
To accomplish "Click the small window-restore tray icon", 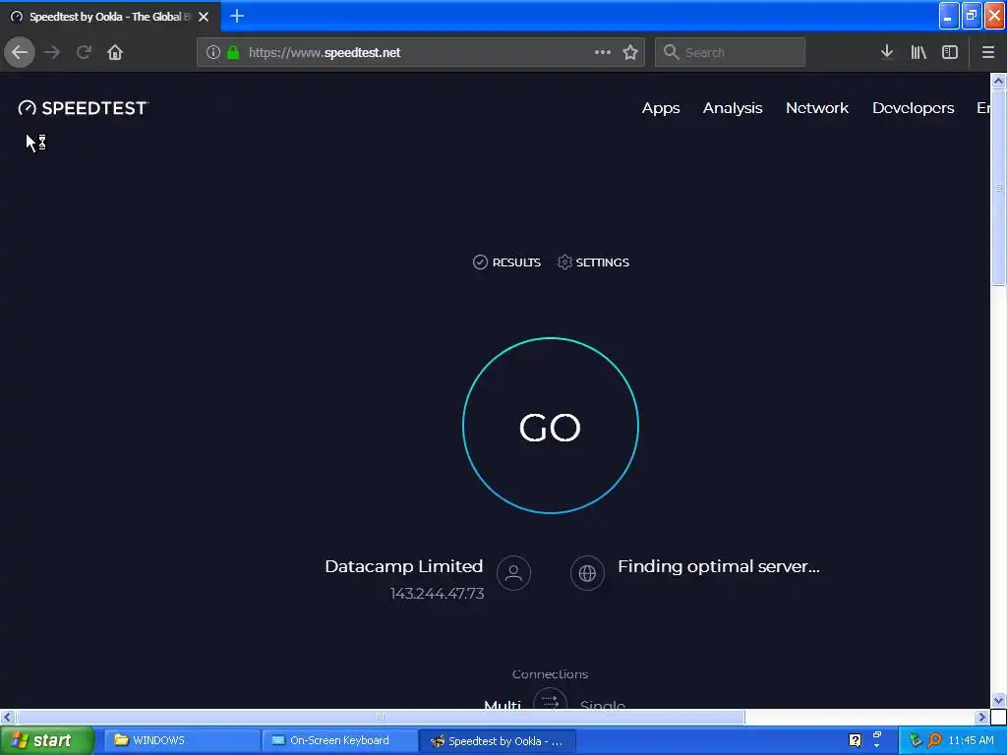I will [876, 735].
